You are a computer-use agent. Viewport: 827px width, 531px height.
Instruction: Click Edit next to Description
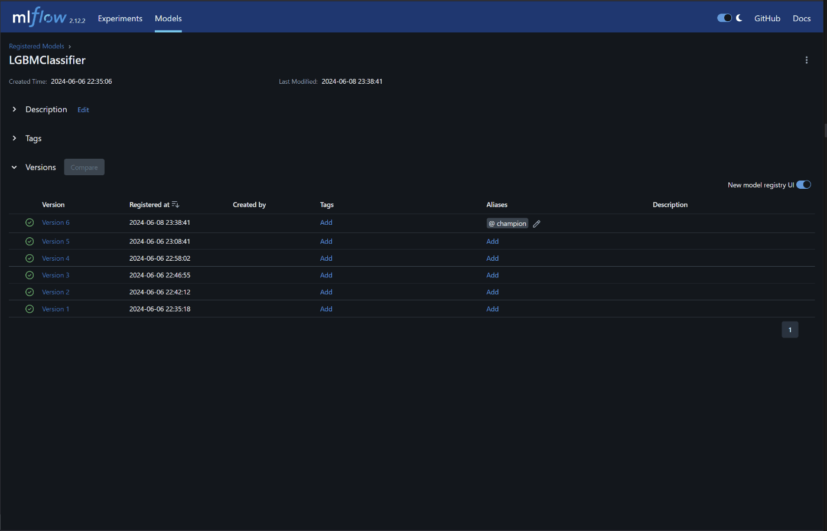(83, 110)
